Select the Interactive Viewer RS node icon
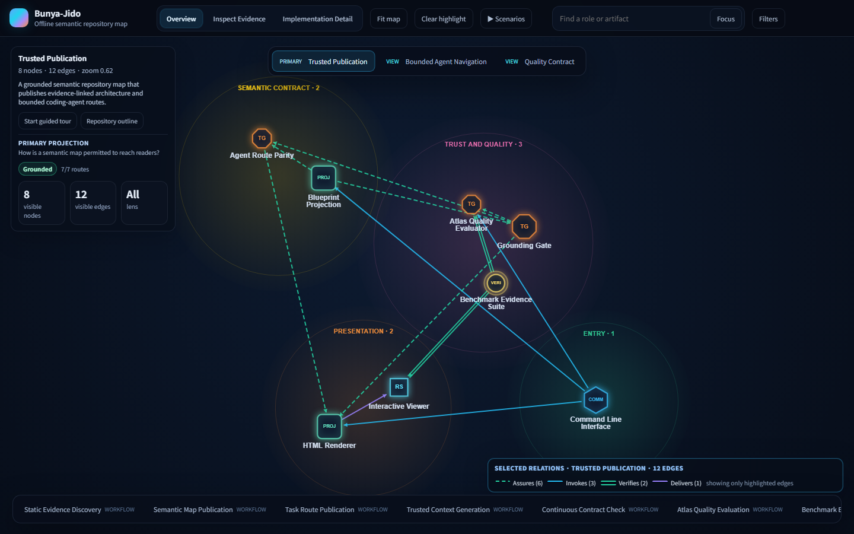Image resolution: width=854 pixels, height=534 pixels. pos(399,387)
